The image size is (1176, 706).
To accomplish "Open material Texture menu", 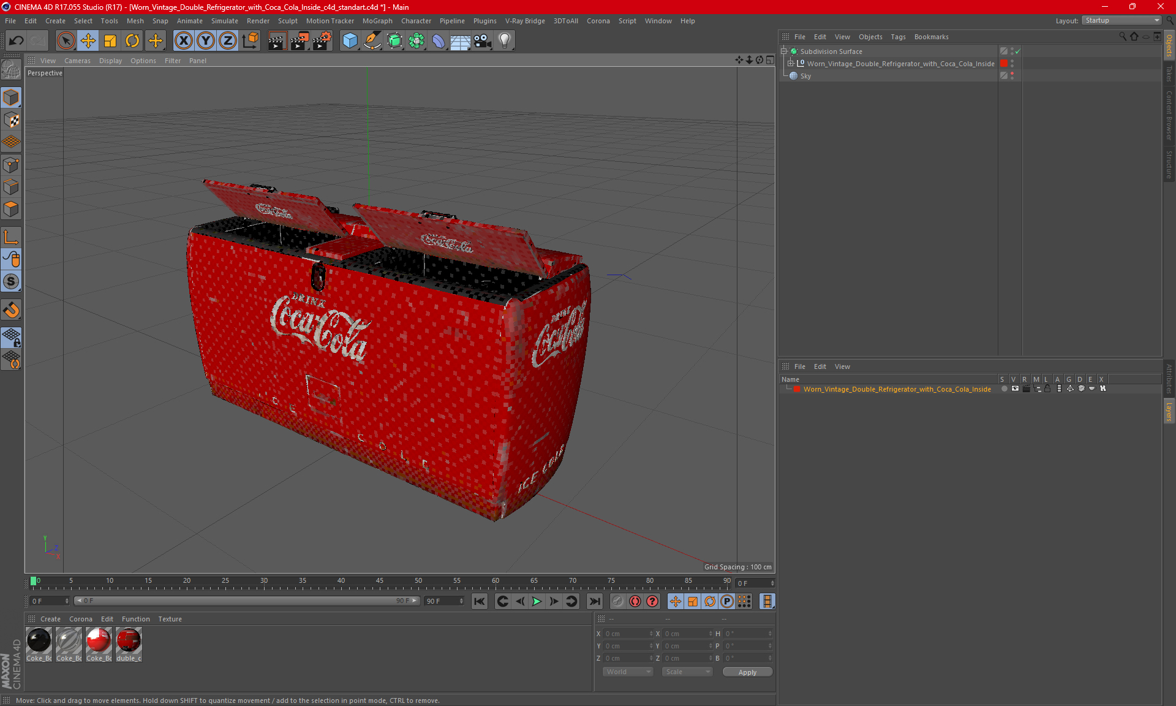I will coord(170,619).
